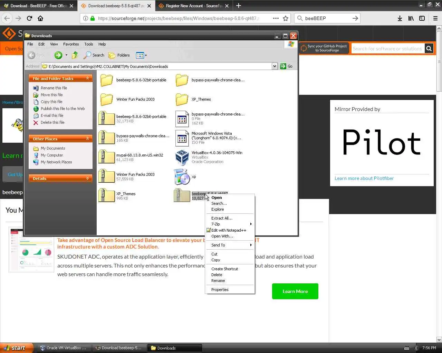Open Firefox library icon
The width and height of the screenshot is (442, 353).
[x=411, y=18]
